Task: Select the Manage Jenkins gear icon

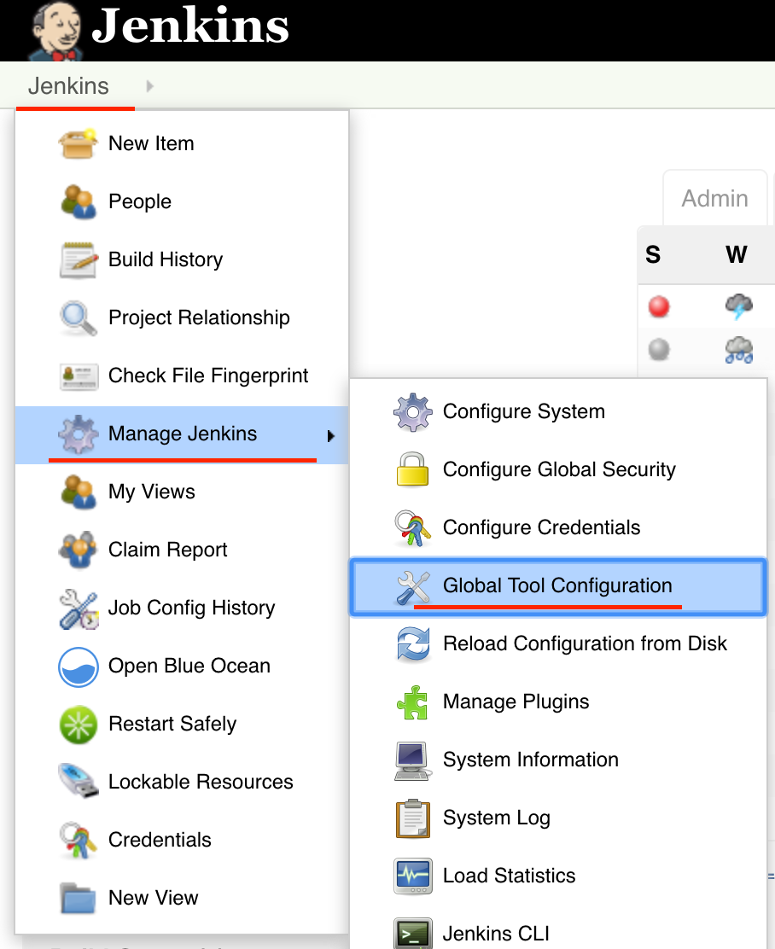Action: (79, 434)
